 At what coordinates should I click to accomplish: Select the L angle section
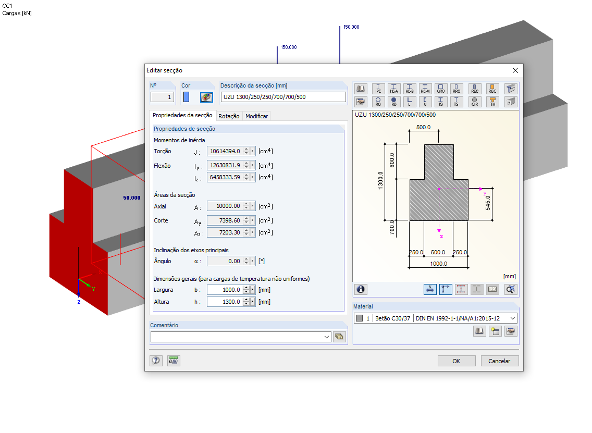tap(409, 102)
